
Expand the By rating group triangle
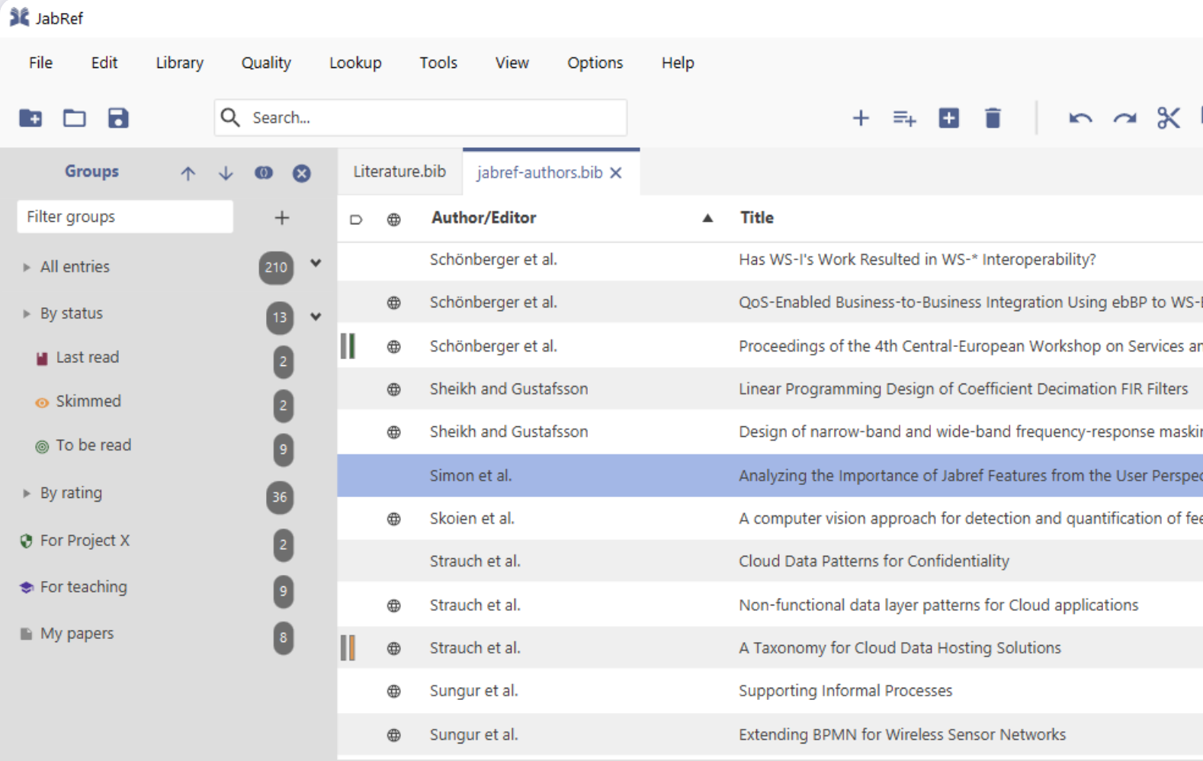[x=27, y=493]
